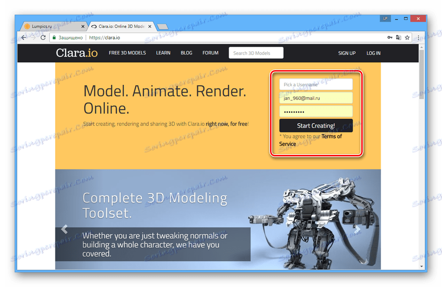
Task: Go to the BLOG page
Action: point(186,53)
